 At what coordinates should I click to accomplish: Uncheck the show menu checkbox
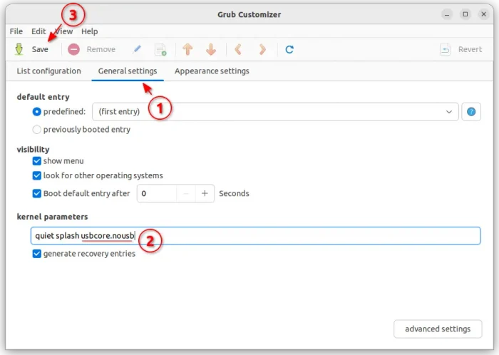tap(37, 161)
